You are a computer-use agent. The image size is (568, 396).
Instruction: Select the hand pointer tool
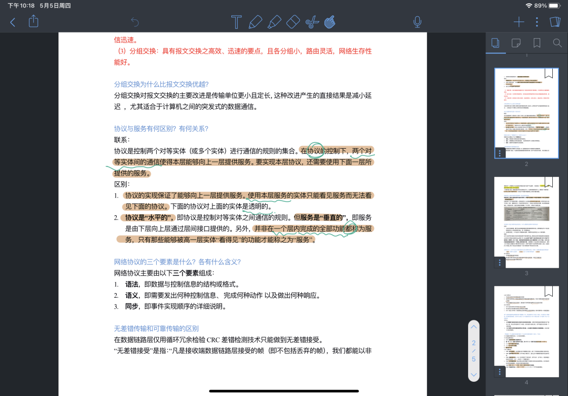coord(330,22)
